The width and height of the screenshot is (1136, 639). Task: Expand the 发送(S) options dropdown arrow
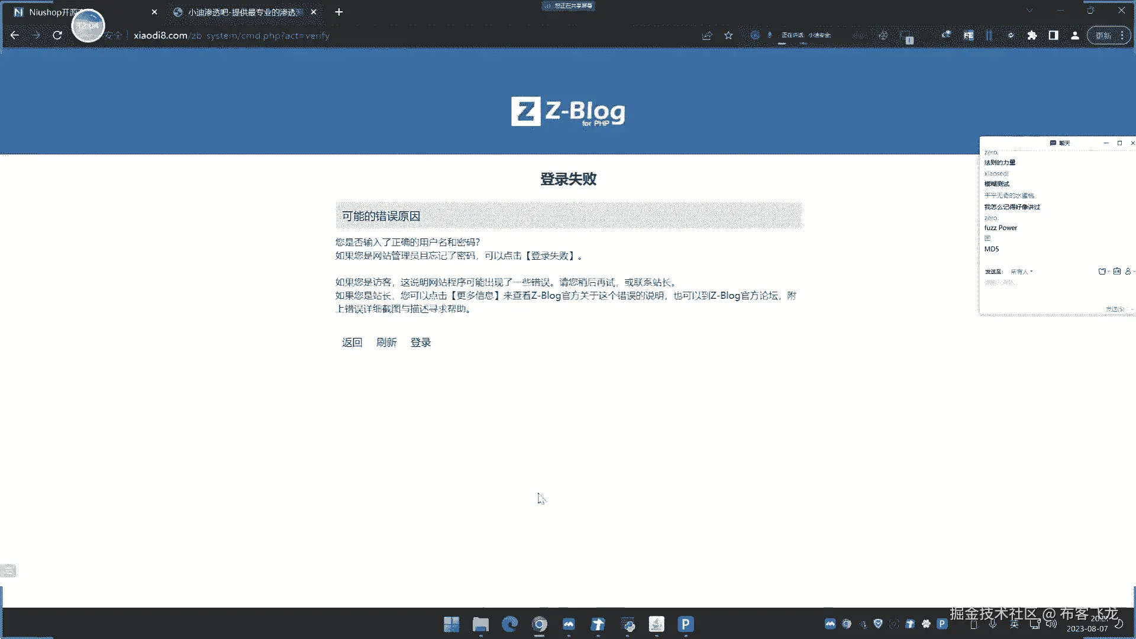tap(1132, 309)
